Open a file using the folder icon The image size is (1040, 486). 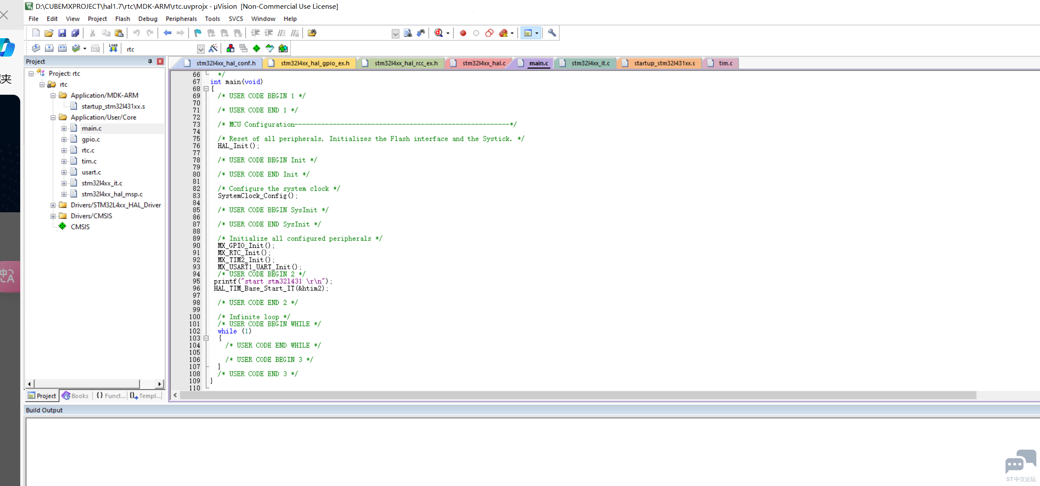(49, 33)
